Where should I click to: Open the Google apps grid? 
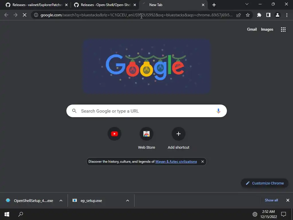(283, 30)
